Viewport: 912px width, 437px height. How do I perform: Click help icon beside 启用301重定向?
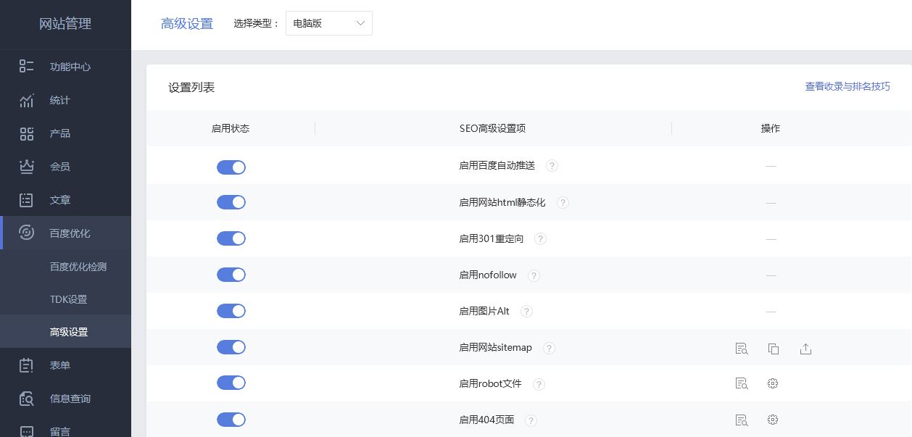540,238
